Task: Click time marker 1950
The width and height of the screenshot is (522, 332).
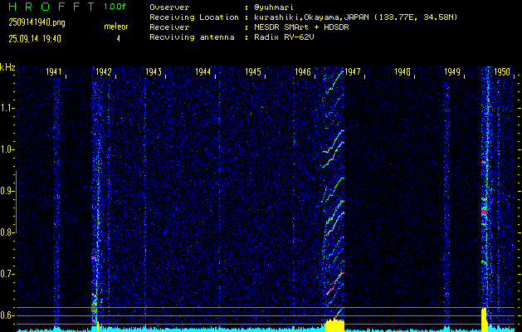Action: click(502, 71)
